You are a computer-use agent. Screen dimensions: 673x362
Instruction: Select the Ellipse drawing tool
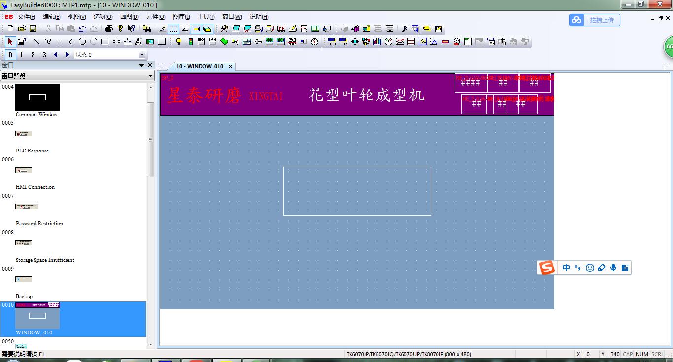[x=82, y=42]
